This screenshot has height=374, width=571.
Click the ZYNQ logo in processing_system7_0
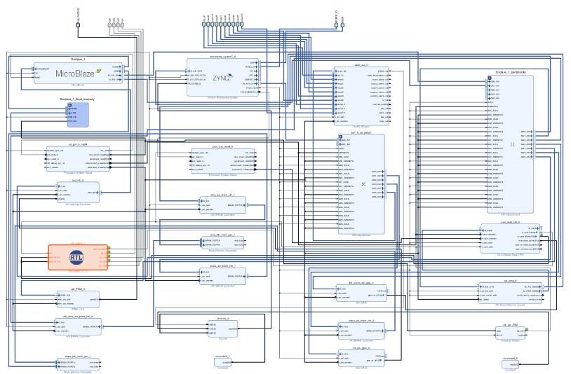coord(223,78)
